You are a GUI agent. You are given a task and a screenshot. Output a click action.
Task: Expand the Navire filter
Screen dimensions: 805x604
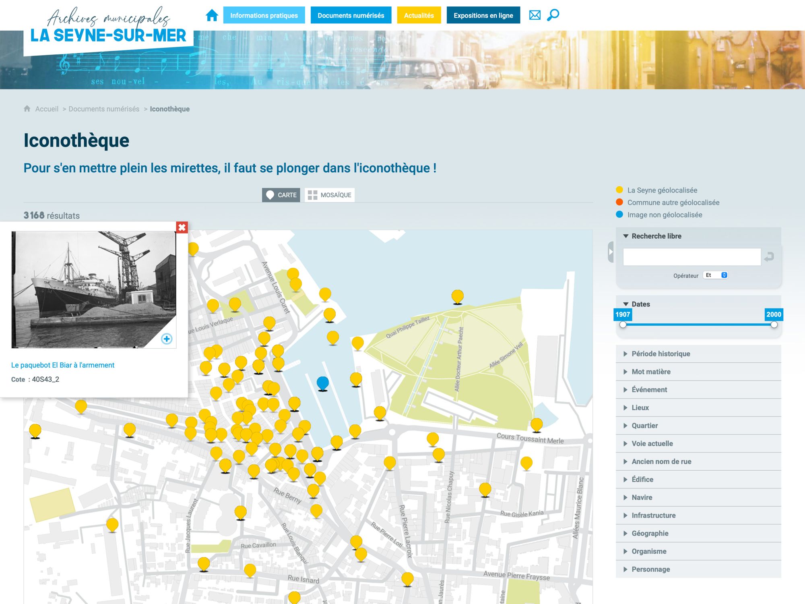click(642, 497)
